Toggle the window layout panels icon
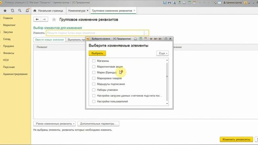The width and height of the screenshot is (258, 145). coord(219,3)
